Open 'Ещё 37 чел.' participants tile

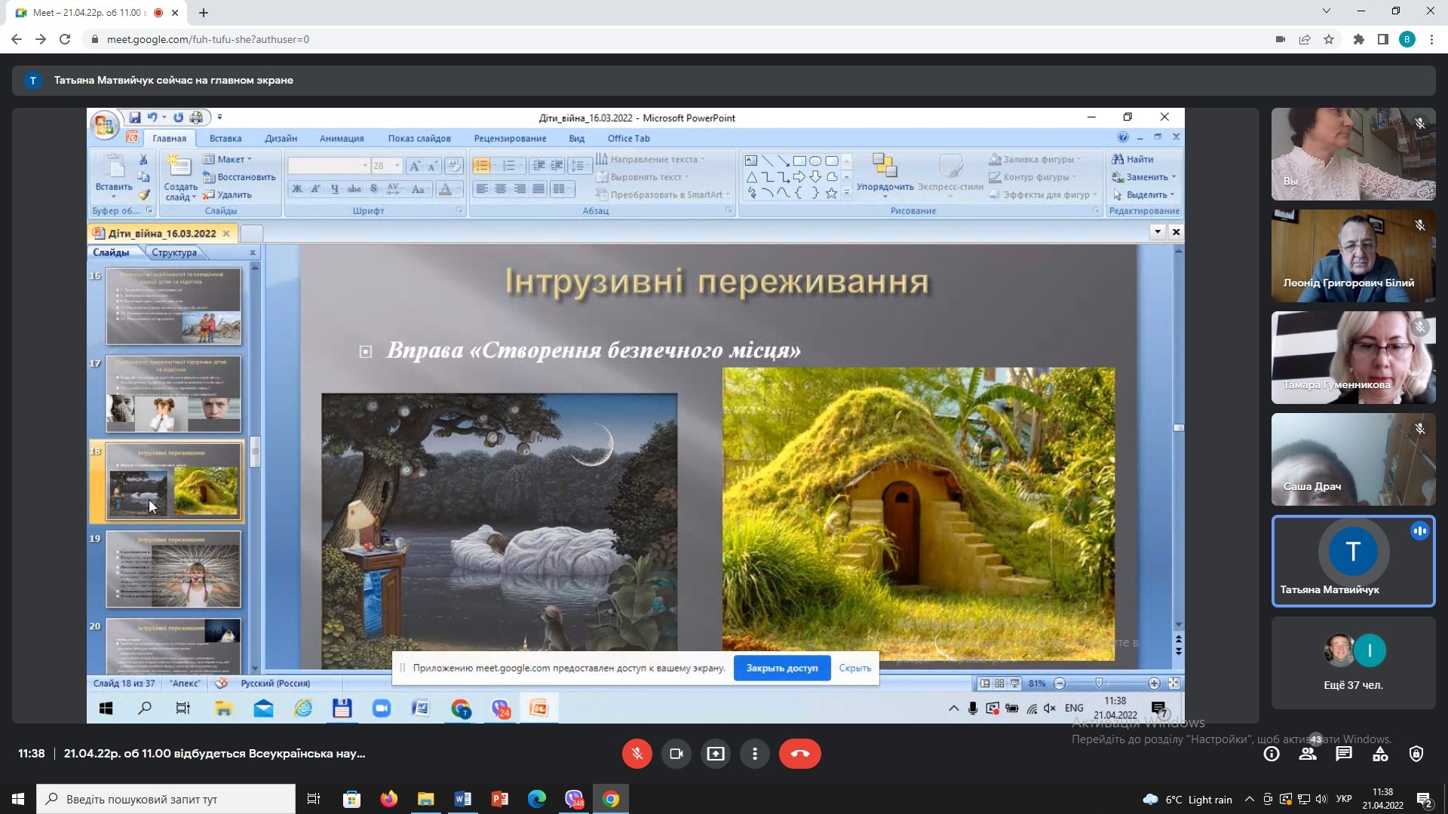pyautogui.click(x=1353, y=663)
